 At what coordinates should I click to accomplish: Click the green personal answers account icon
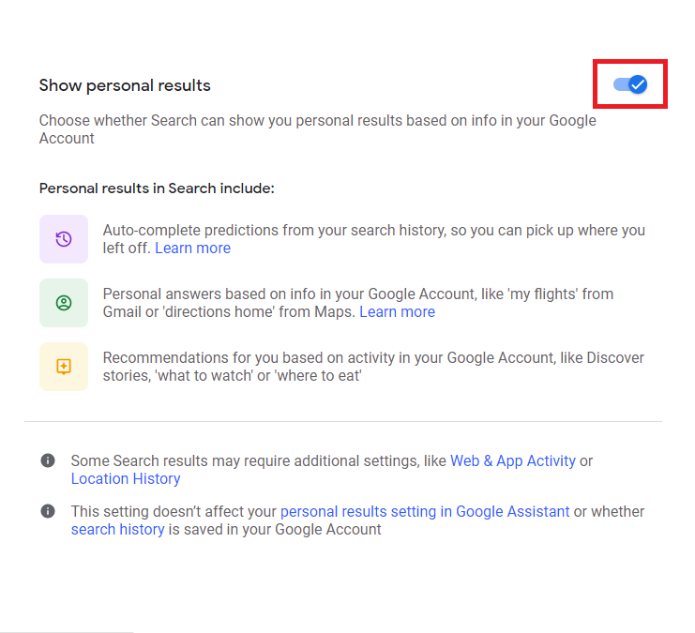pyautogui.click(x=64, y=303)
